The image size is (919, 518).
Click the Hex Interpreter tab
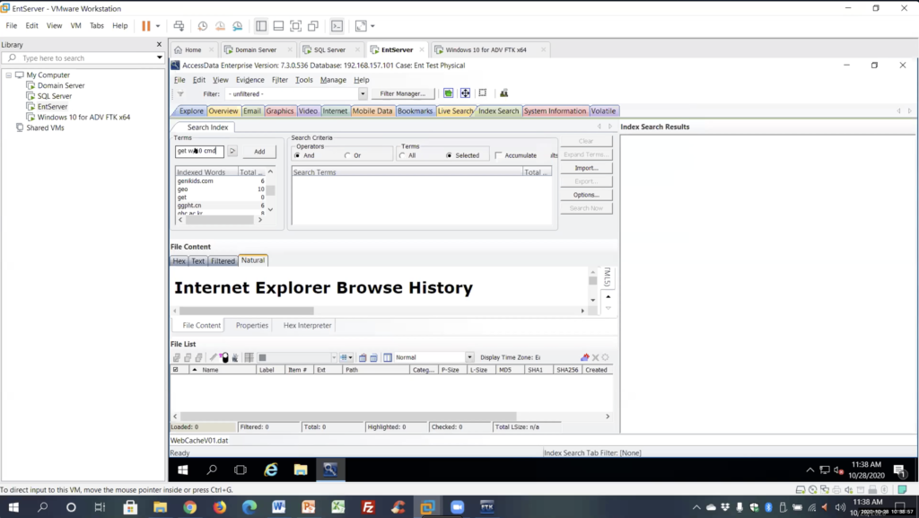pyautogui.click(x=307, y=325)
